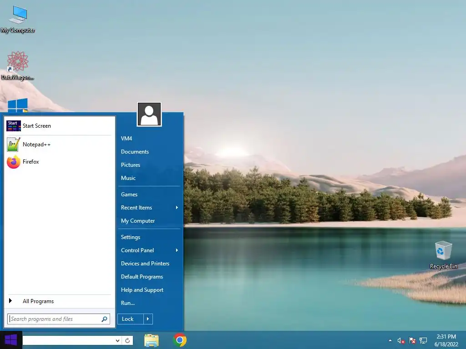
Task: Launch Notepad++ from the start menu icon
Action: pos(14,145)
